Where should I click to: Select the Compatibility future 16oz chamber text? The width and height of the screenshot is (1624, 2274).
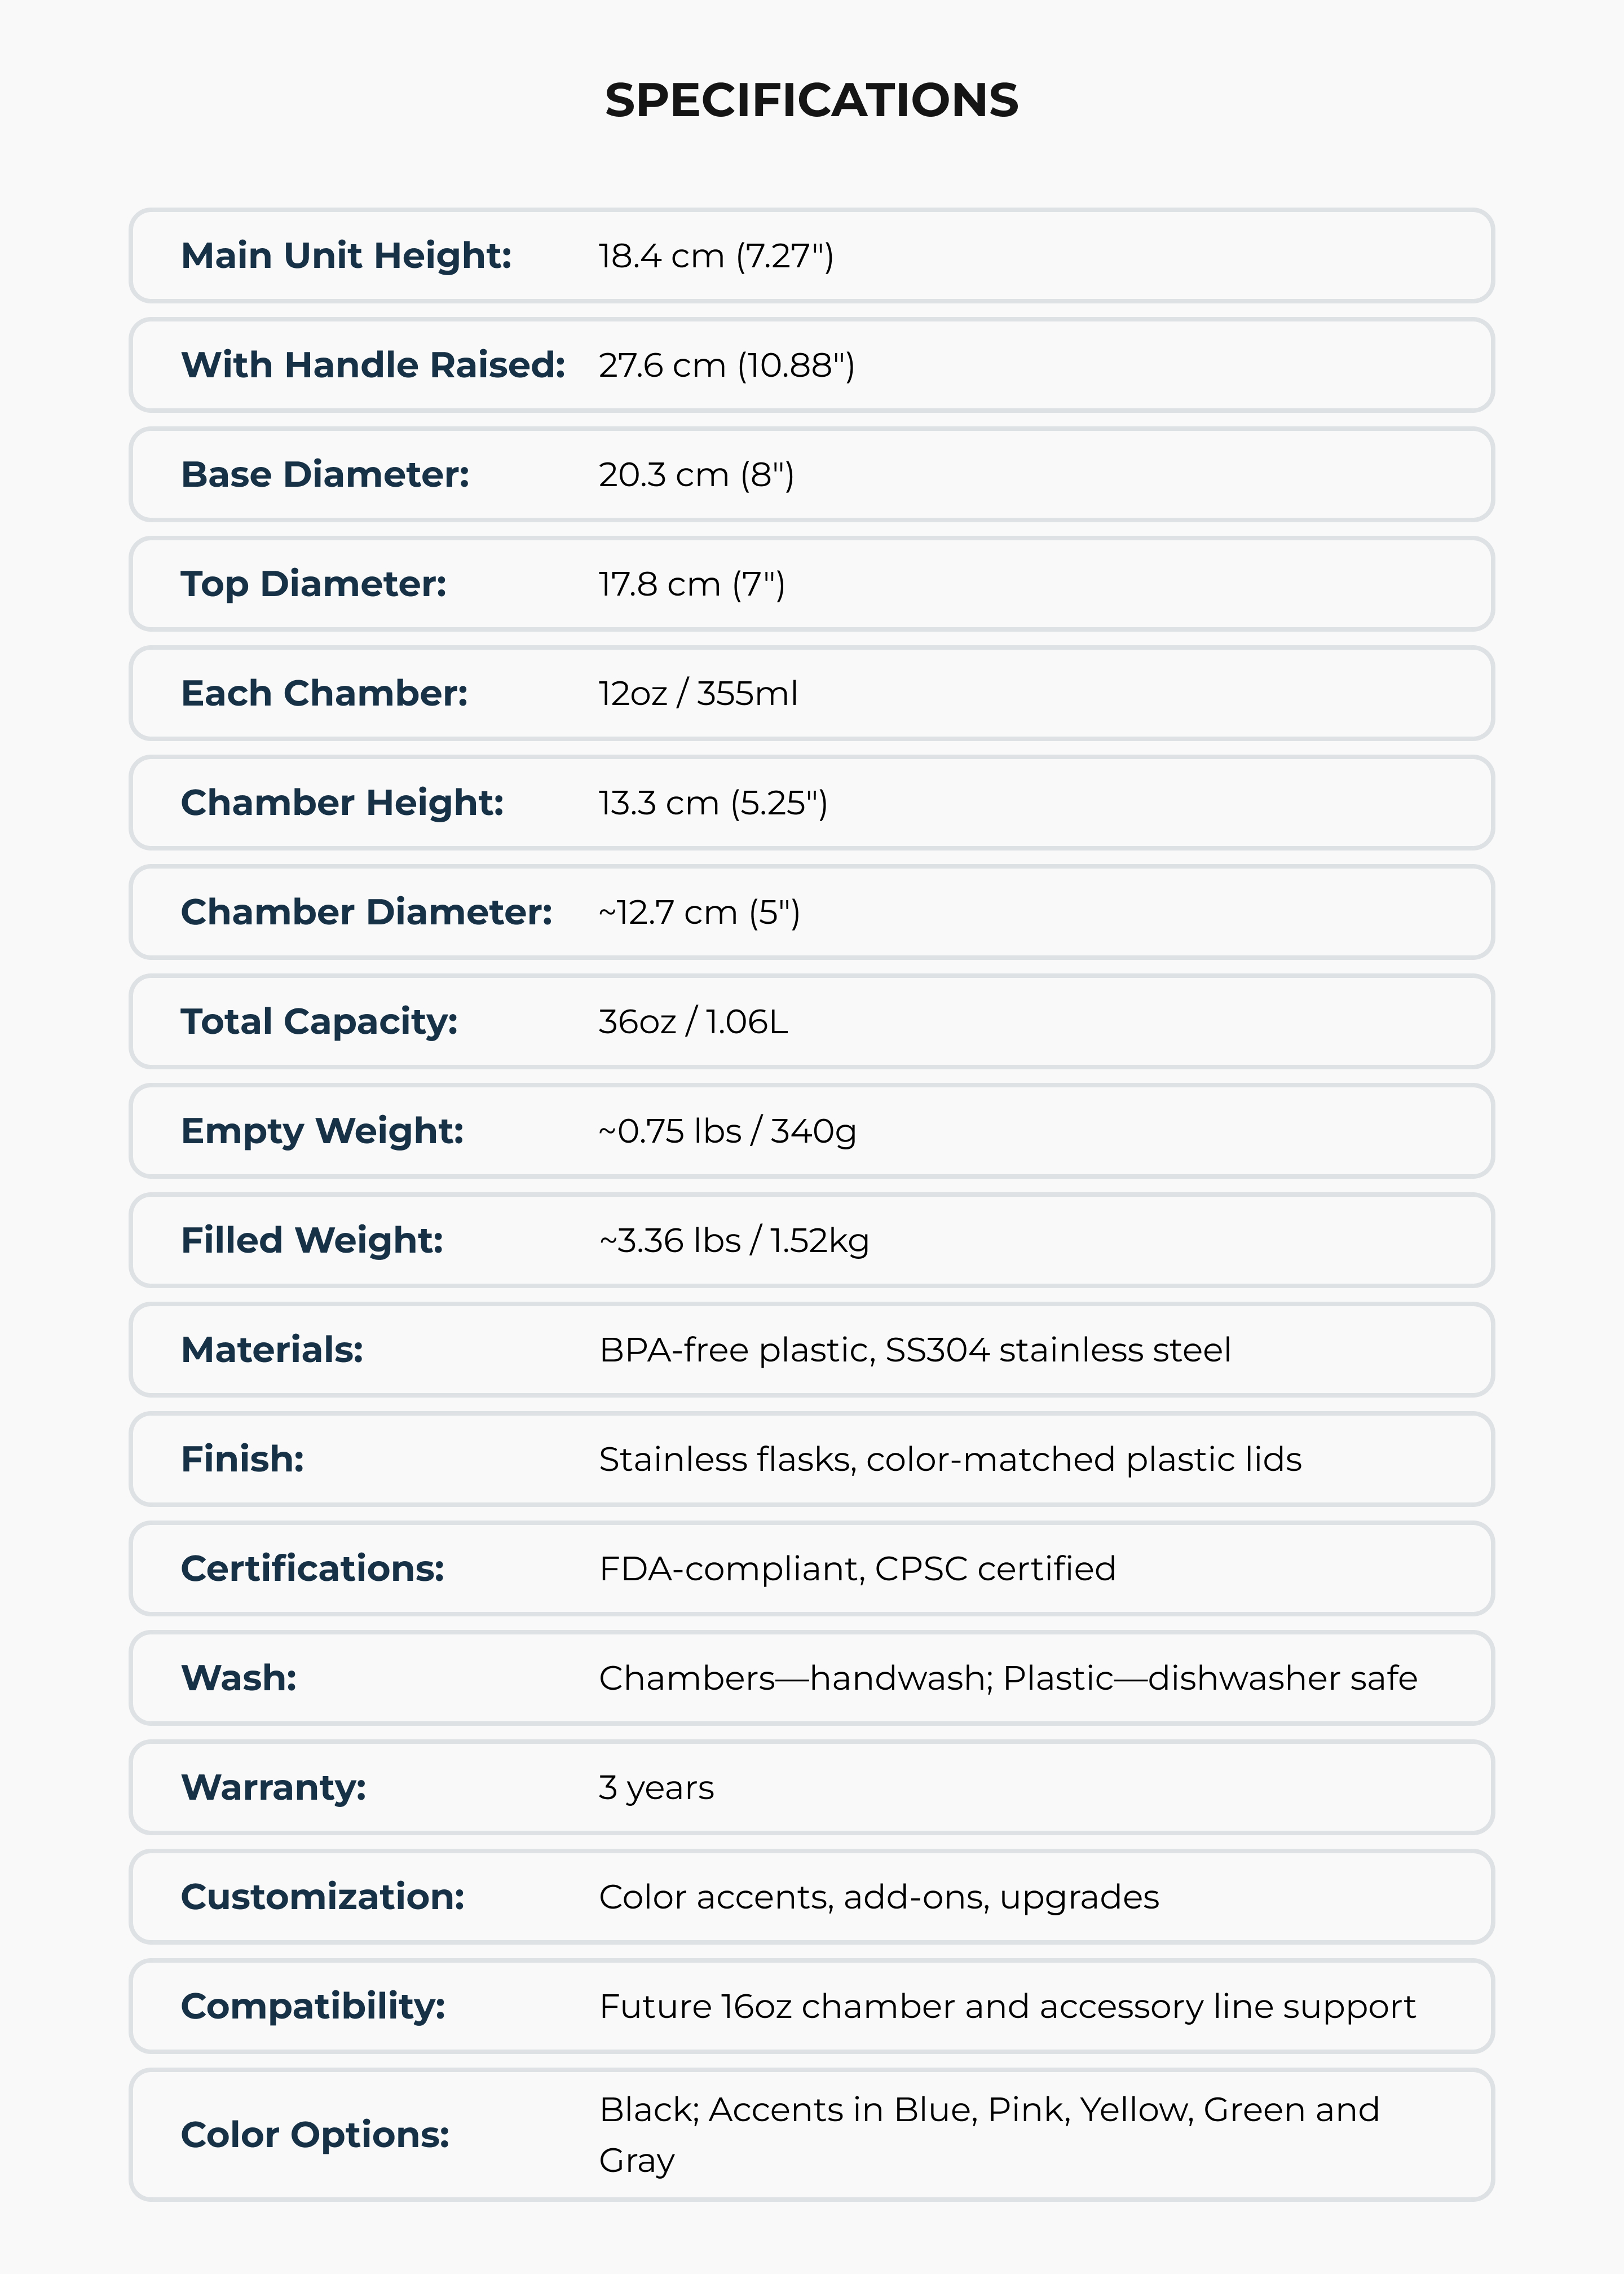coord(1007,2007)
